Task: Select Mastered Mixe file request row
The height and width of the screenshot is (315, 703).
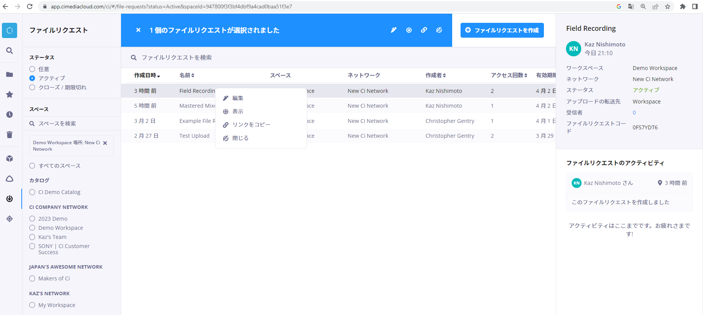Action: (338, 106)
